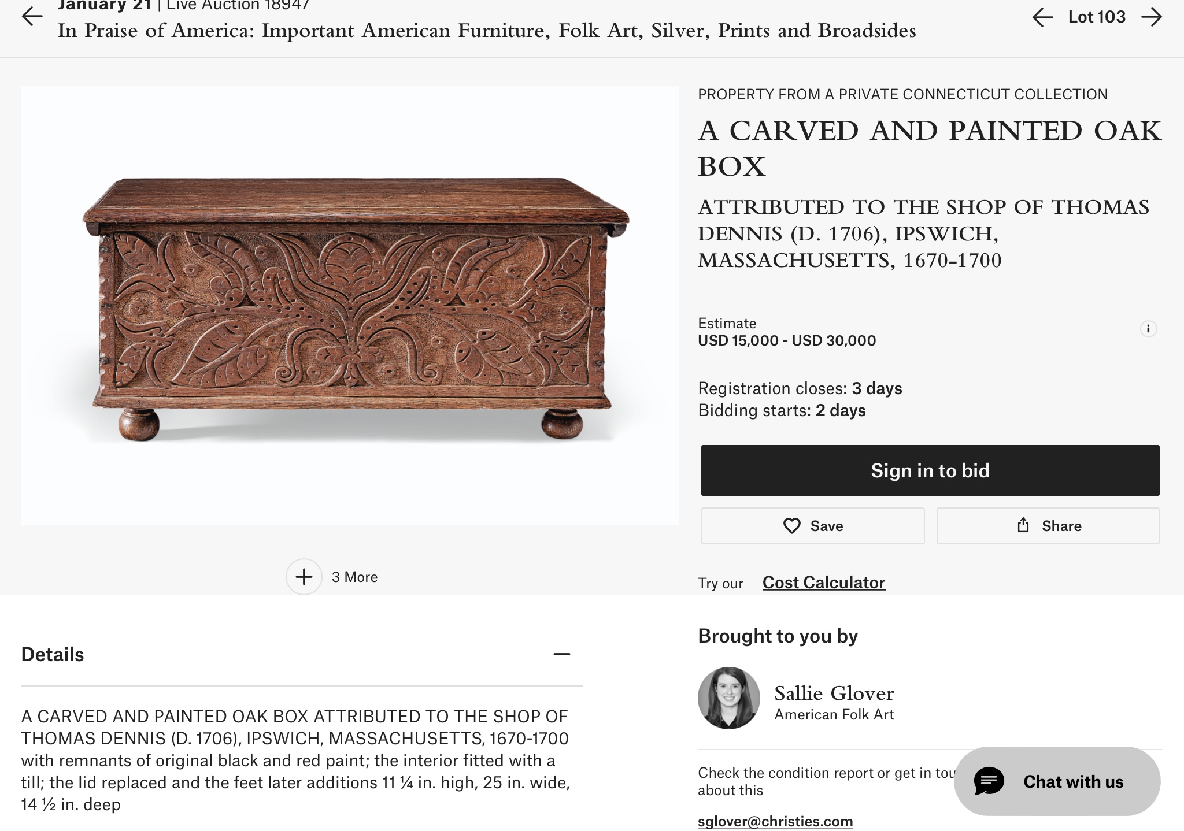Go to the previous lot arrow

coord(1042,17)
